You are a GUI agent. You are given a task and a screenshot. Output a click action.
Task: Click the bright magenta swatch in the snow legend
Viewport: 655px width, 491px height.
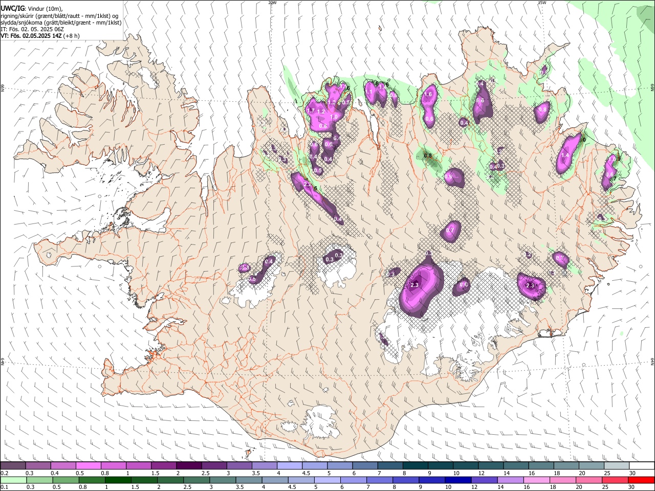[x=89, y=465]
